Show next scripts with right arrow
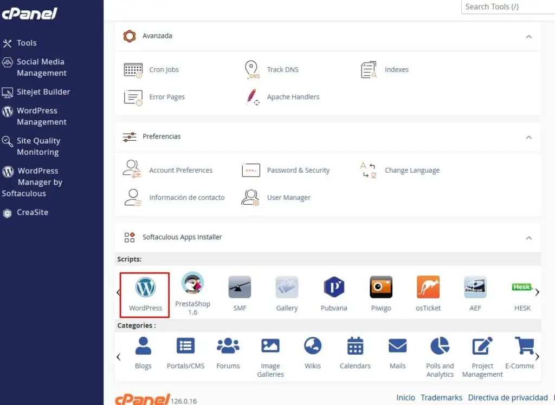This screenshot has width=555, height=405. pos(537,292)
